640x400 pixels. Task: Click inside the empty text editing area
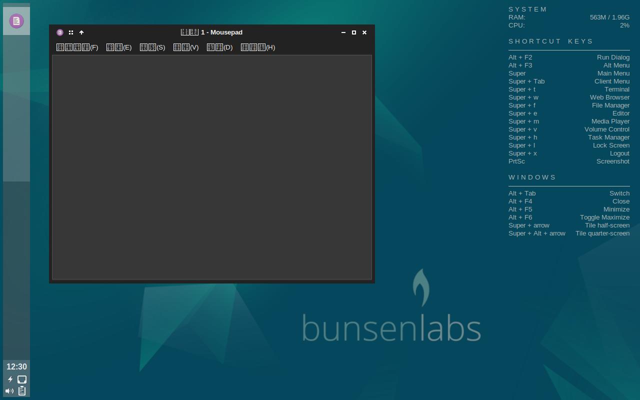coord(212,167)
